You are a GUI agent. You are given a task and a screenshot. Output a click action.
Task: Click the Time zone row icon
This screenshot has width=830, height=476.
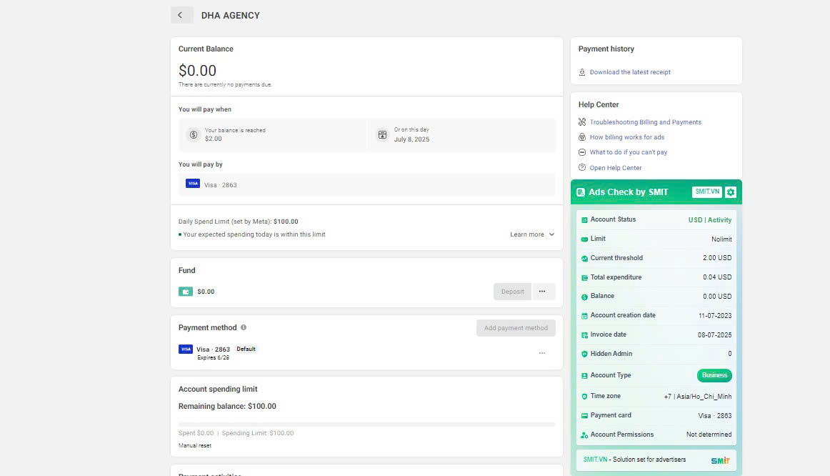(584, 397)
